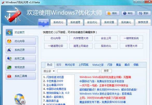This screenshot has width=152, height=105.
Task: Select the 酷点 tab
Action: (127, 65)
